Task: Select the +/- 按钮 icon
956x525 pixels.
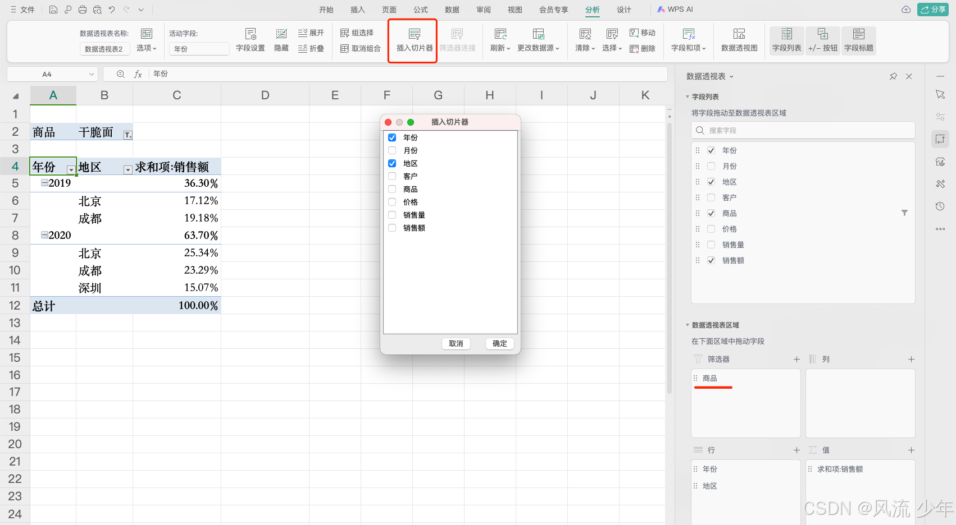Action: 822,40
